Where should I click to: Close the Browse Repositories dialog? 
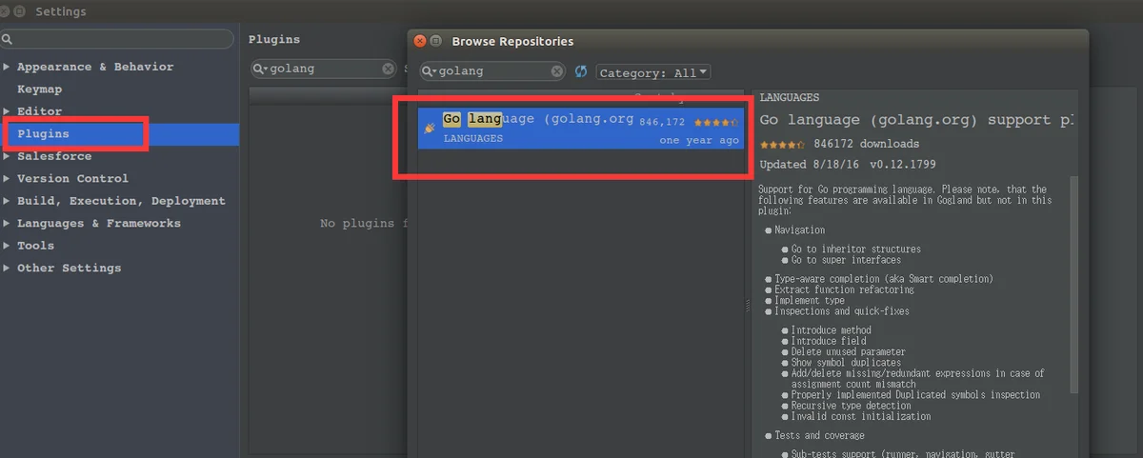click(x=420, y=41)
